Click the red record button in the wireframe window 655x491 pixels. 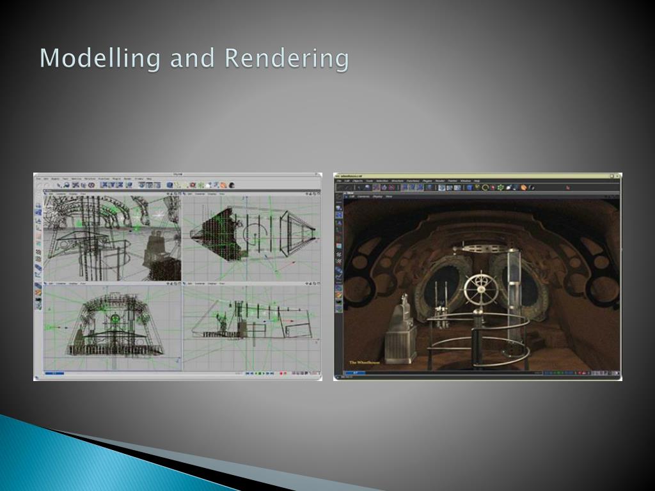(x=281, y=373)
